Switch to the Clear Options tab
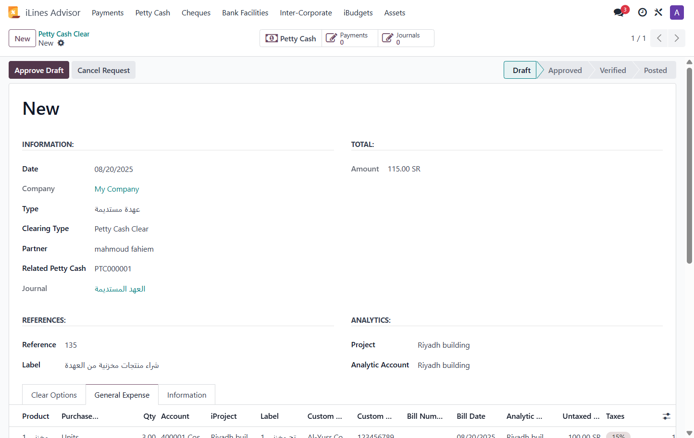The width and height of the screenshot is (694, 438). [x=54, y=395]
